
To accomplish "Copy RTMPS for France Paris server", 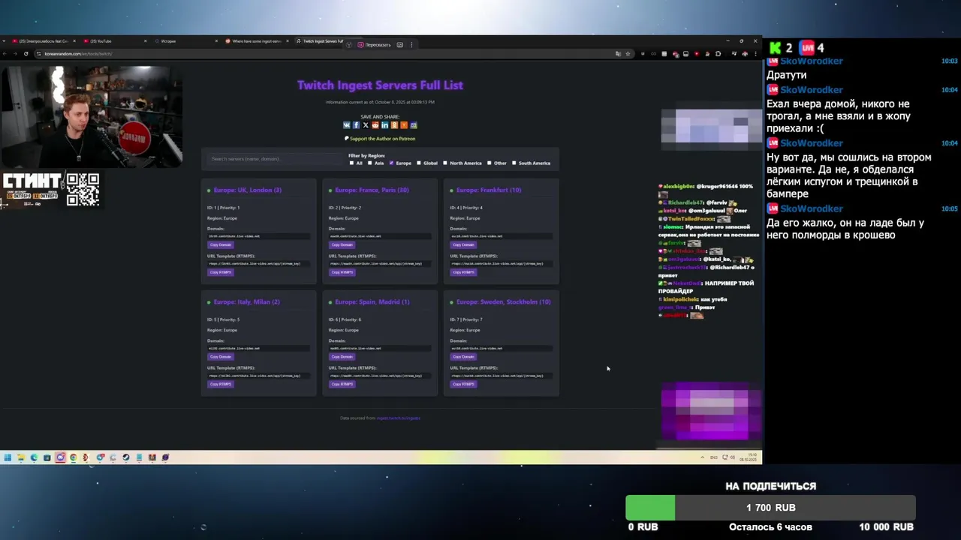I will pyautogui.click(x=342, y=272).
